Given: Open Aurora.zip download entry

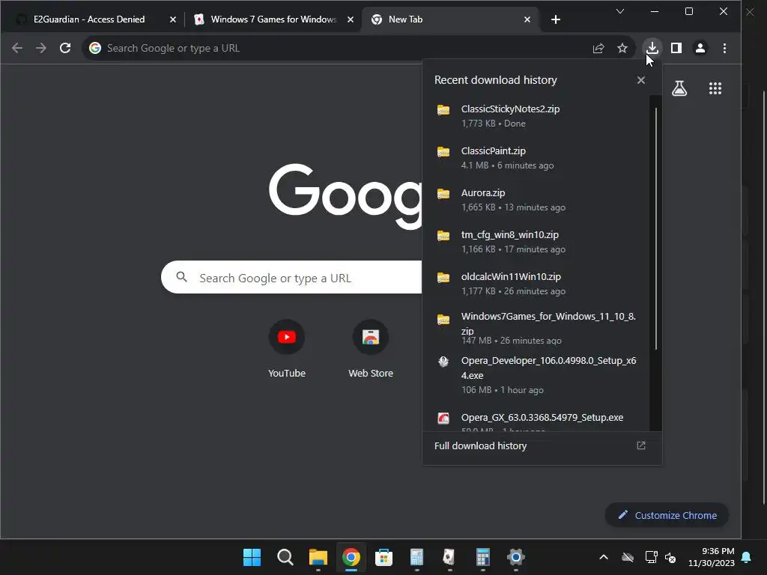Looking at the screenshot, I should click(x=536, y=200).
